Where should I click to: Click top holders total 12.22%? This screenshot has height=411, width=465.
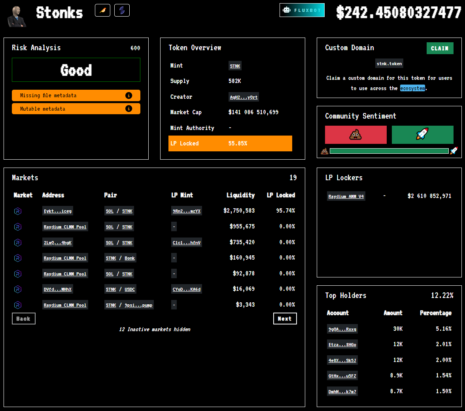pos(442,296)
